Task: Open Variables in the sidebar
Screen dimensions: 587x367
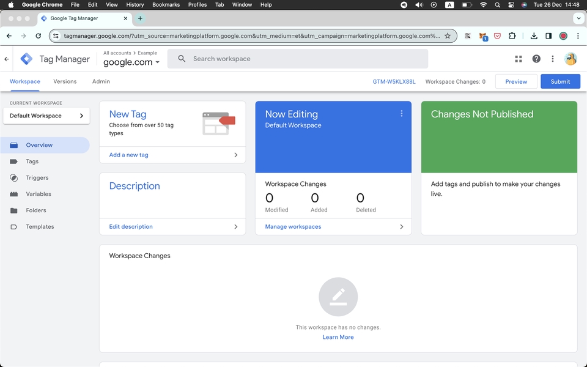Action: (x=45, y=194)
